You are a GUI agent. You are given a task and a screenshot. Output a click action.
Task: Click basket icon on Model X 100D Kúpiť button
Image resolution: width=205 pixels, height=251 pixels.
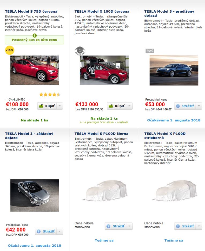point(111,106)
